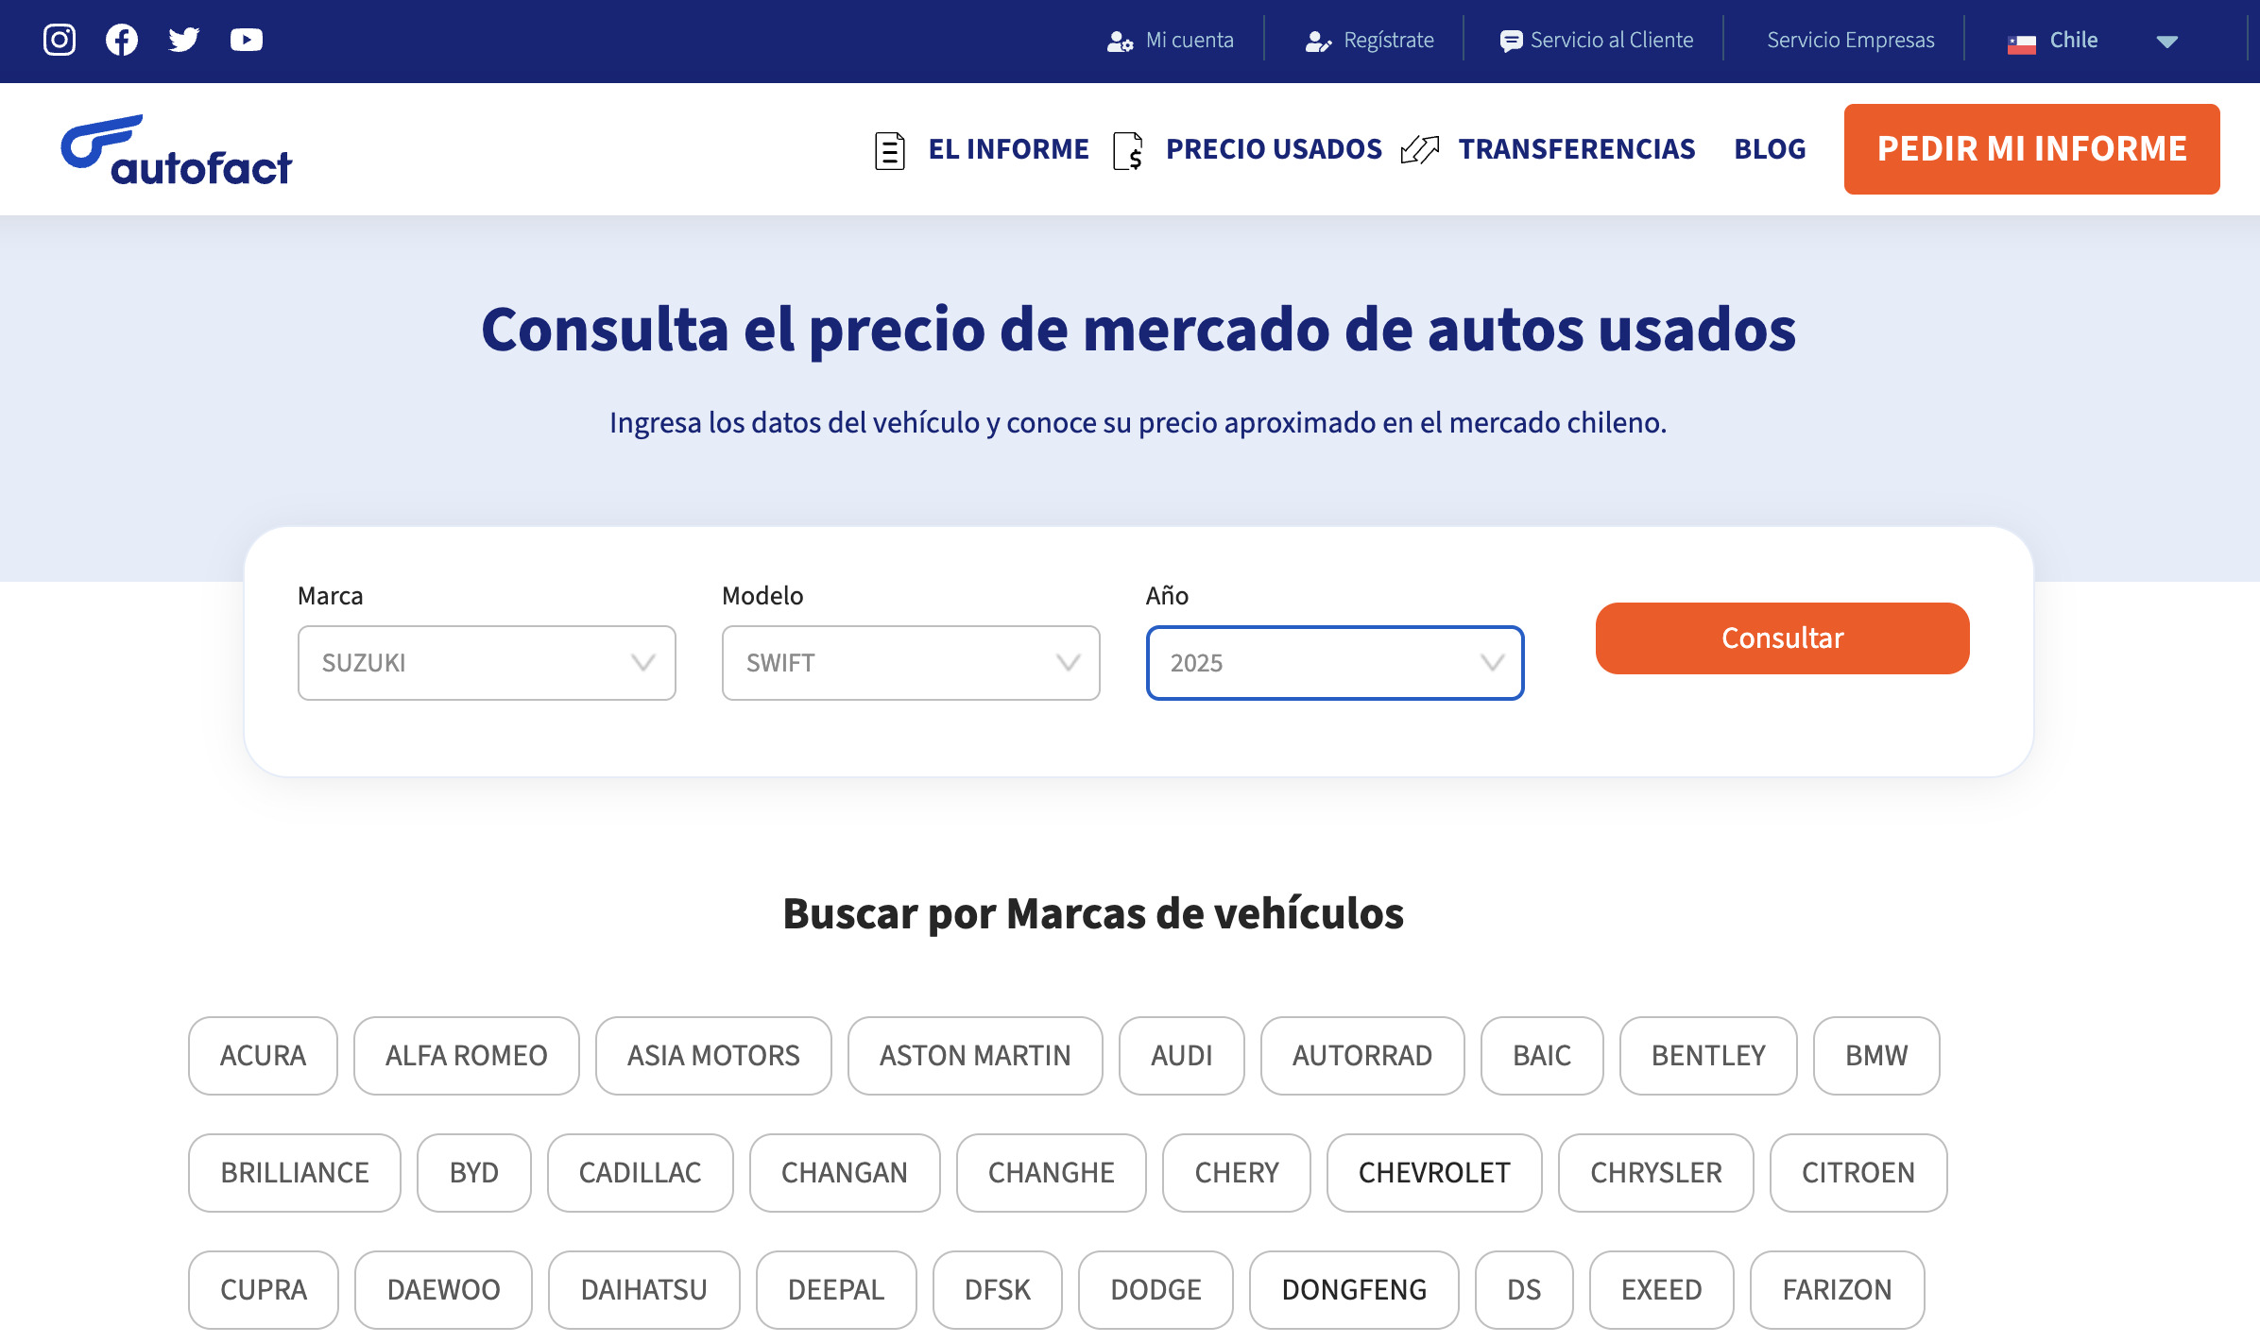2260x1343 pixels.
Task: Open the Año dropdown showing 2025
Action: click(1334, 663)
